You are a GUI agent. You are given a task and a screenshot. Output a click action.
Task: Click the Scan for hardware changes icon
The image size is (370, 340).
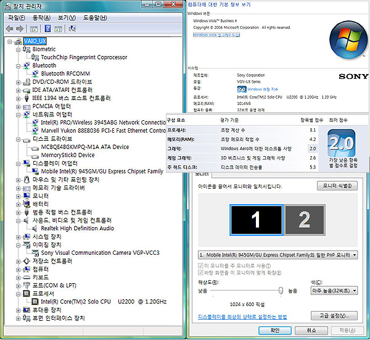pos(72,29)
